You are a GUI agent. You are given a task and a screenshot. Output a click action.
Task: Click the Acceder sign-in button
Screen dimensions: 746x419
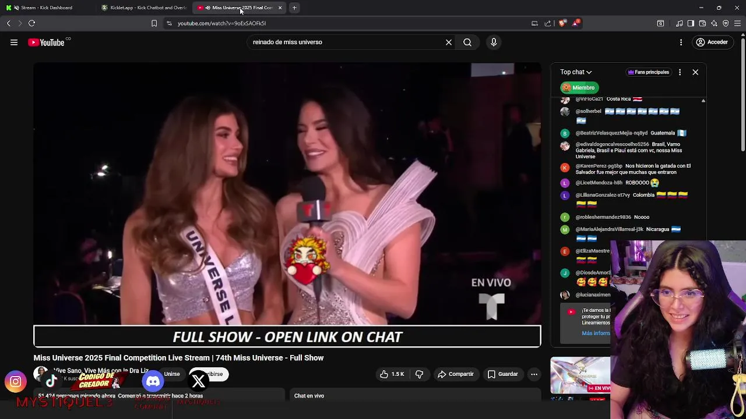712,42
